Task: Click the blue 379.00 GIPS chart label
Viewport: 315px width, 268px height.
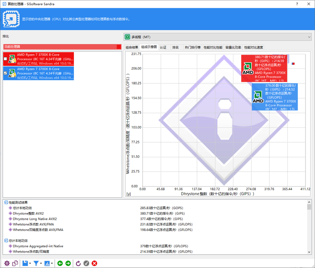Action: tap(274, 97)
